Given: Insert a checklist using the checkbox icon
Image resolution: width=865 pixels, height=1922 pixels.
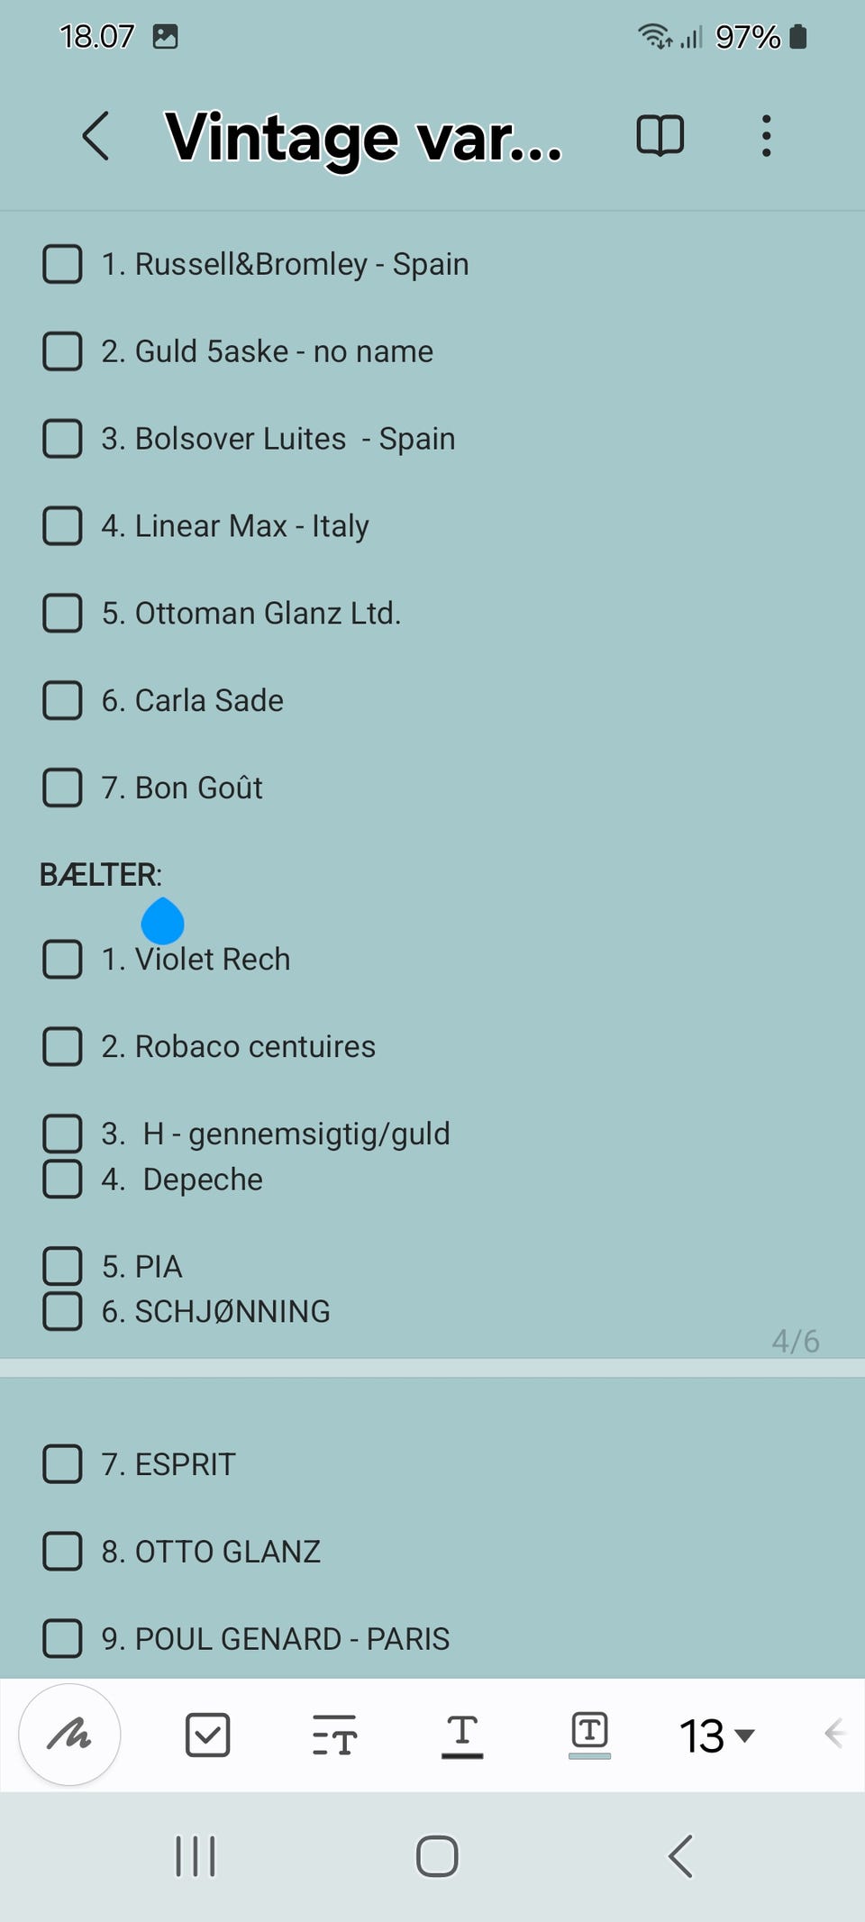Looking at the screenshot, I should [207, 1734].
